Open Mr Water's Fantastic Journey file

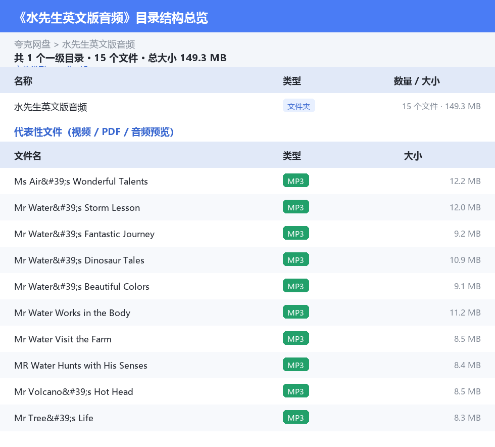click(84, 234)
